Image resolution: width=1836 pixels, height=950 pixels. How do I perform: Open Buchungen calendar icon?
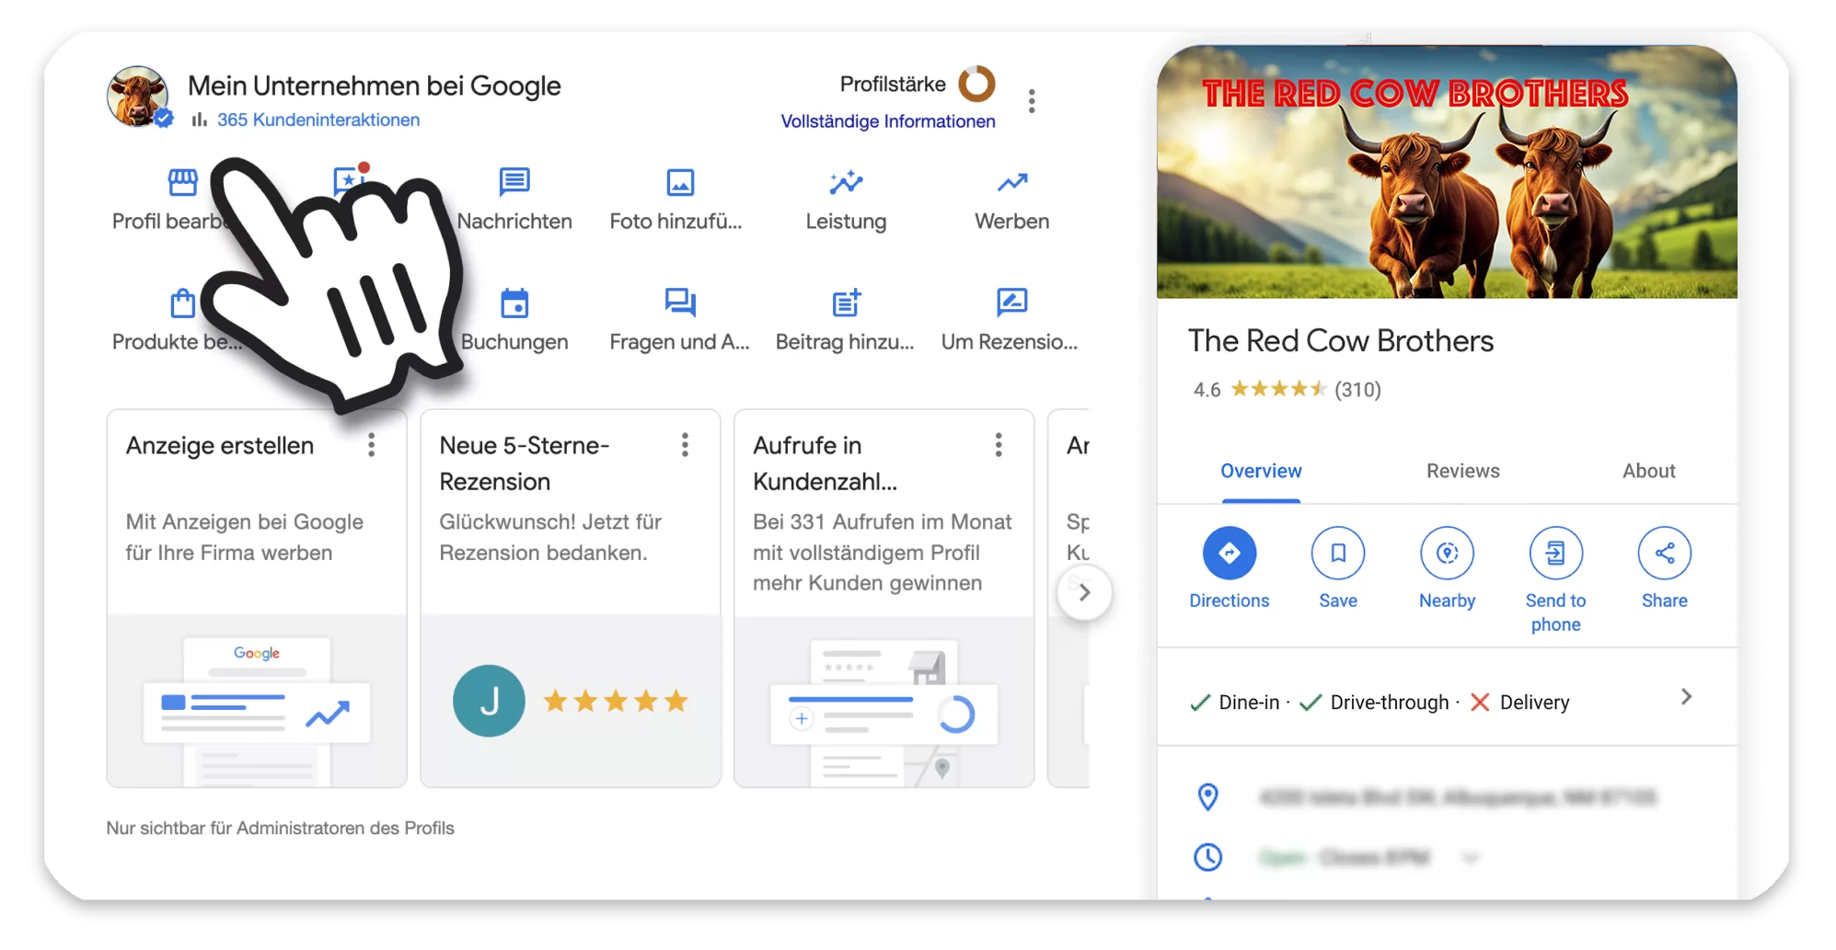point(514,303)
